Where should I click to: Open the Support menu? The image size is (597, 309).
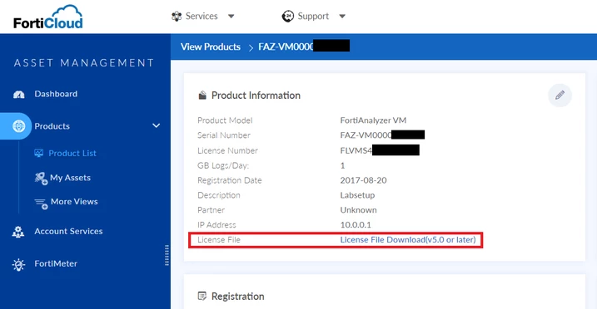point(313,17)
